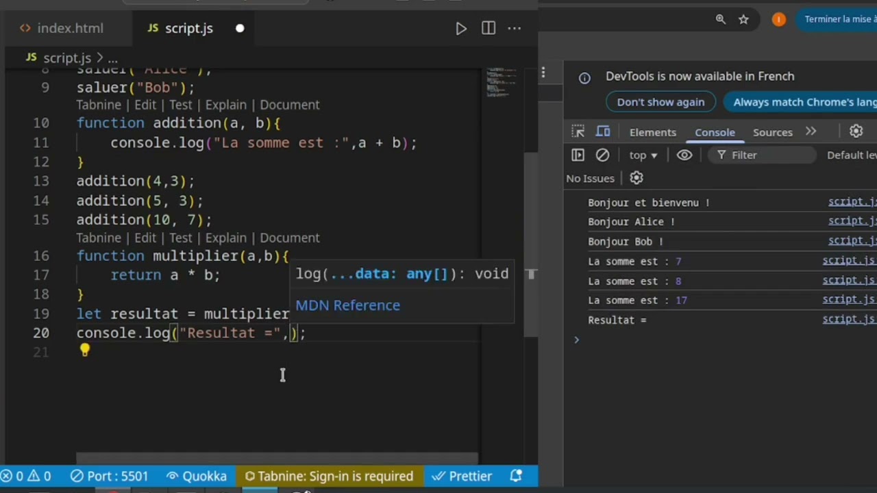877x493 pixels.
Task: Click Tabnine Explain above function addition
Action: (x=225, y=105)
